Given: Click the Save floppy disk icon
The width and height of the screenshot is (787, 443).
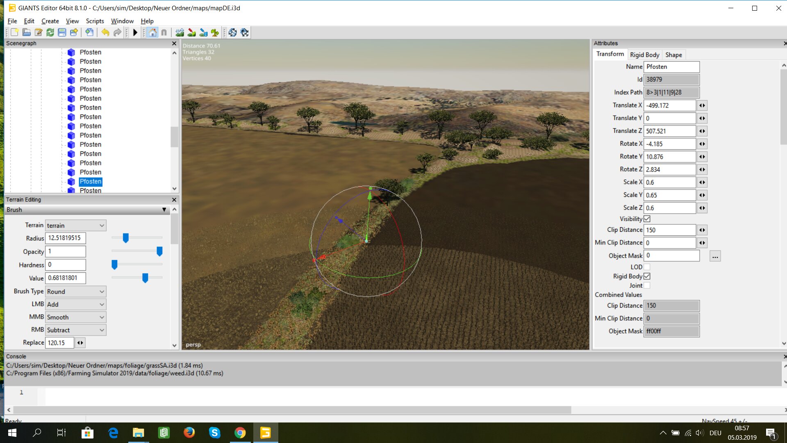Looking at the screenshot, I should pos(62,32).
